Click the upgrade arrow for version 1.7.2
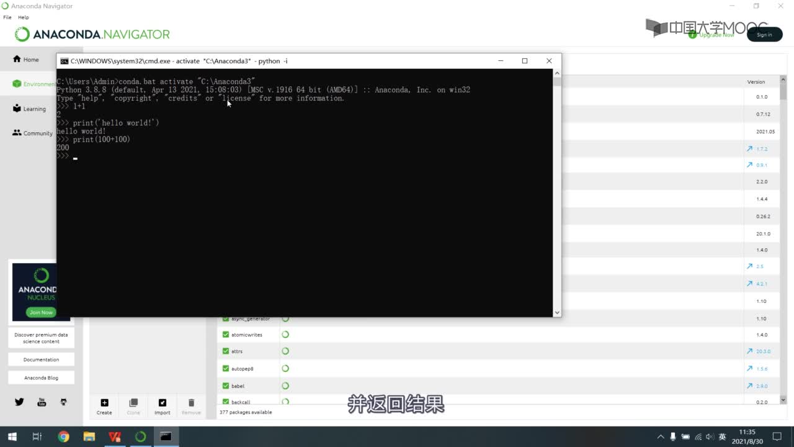Screen dimensions: 794x447 pyautogui.click(x=750, y=149)
